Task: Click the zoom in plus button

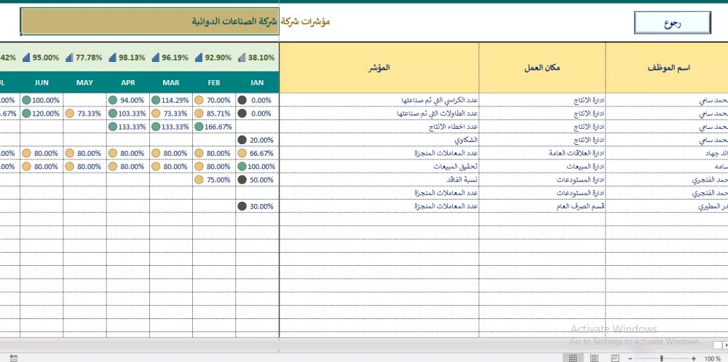Action: point(693,358)
